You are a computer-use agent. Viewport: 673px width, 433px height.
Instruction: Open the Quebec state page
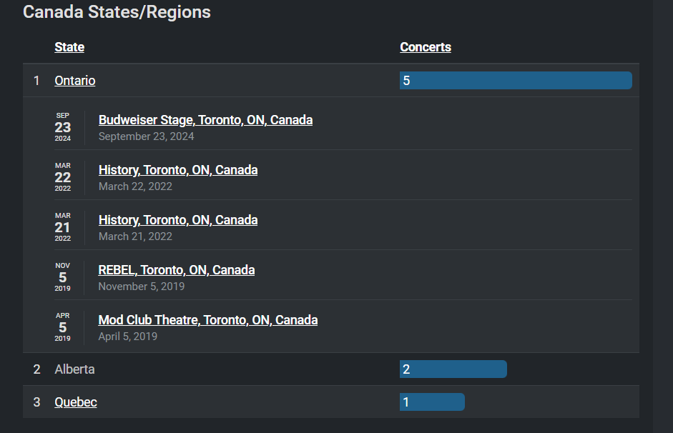[75, 402]
